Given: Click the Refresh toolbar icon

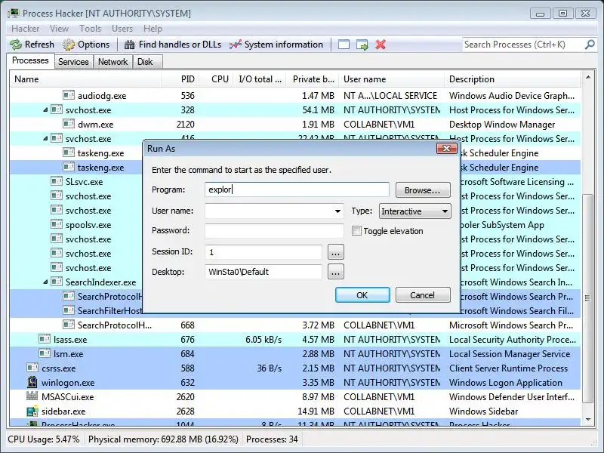Looking at the screenshot, I should [x=16, y=45].
